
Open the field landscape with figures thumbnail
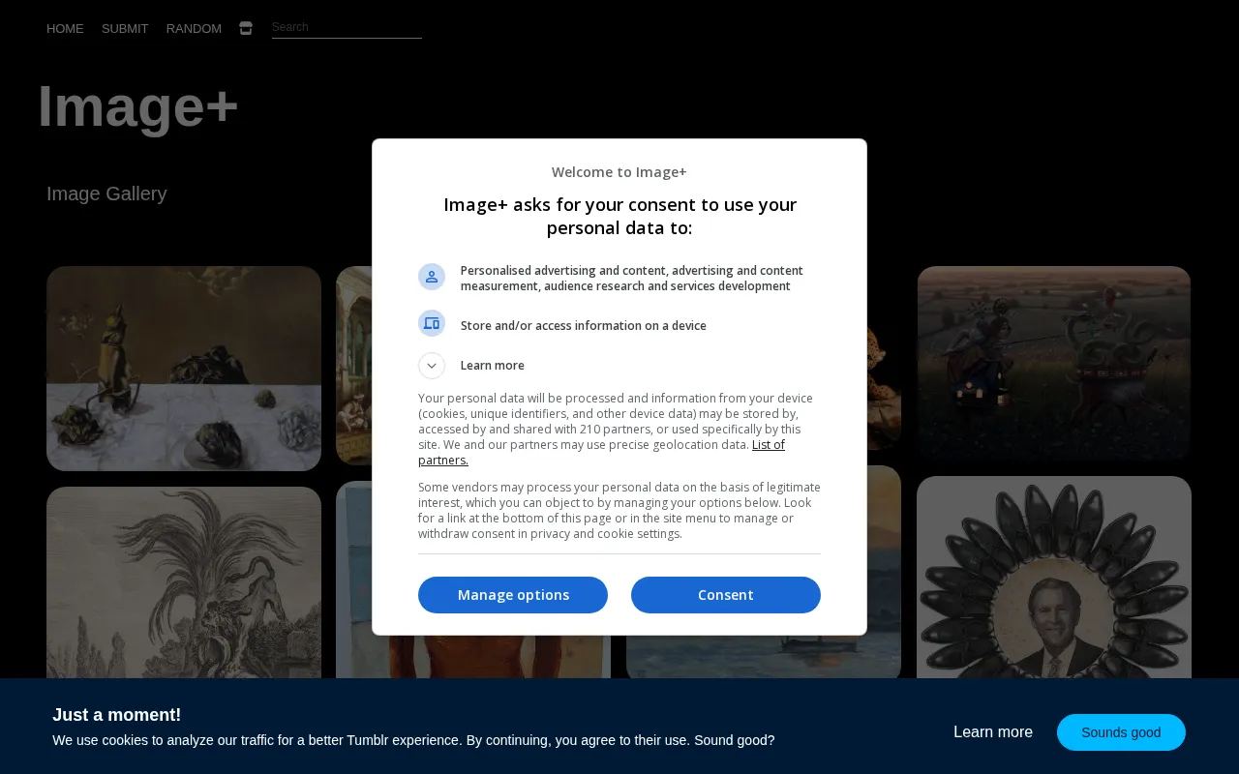pyautogui.click(x=1054, y=363)
